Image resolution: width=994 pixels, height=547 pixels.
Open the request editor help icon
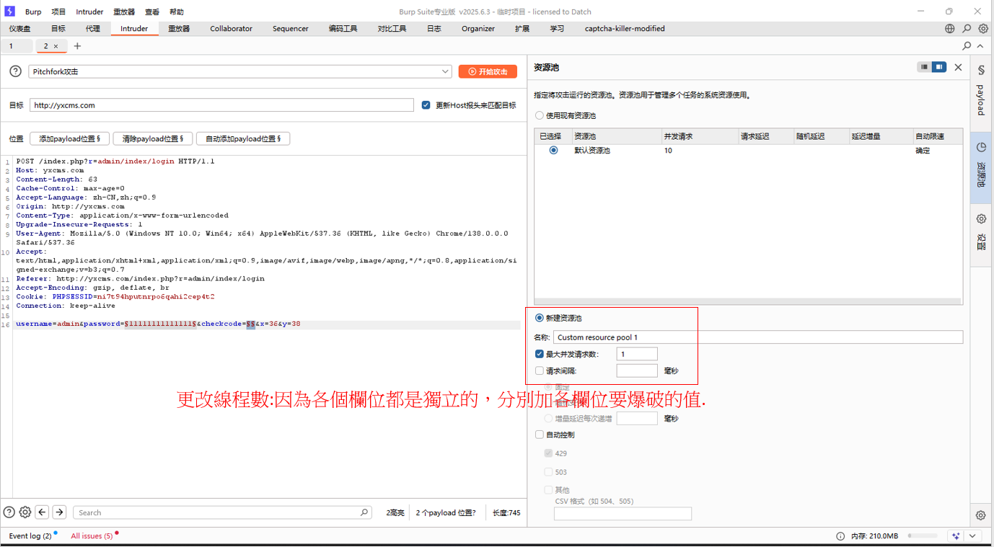click(9, 512)
